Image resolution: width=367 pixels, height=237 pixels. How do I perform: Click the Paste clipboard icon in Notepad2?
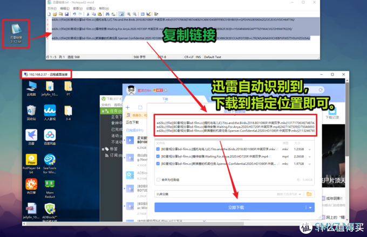pos(100,14)
